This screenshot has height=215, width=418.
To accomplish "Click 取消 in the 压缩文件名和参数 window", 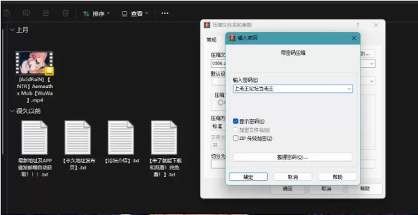I will [326, 189].
